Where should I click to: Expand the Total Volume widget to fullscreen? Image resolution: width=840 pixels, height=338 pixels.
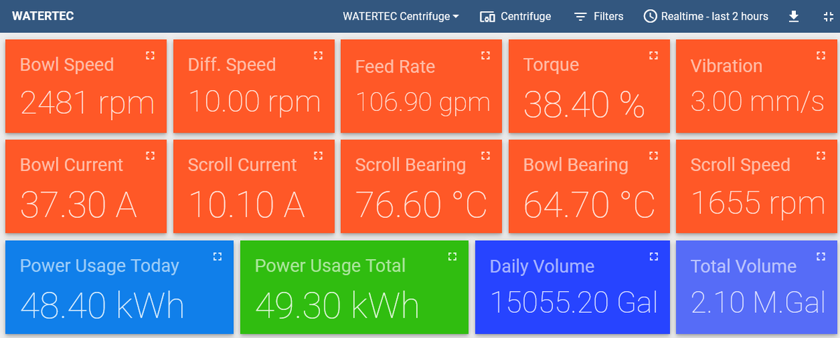(x=821, y=256)
